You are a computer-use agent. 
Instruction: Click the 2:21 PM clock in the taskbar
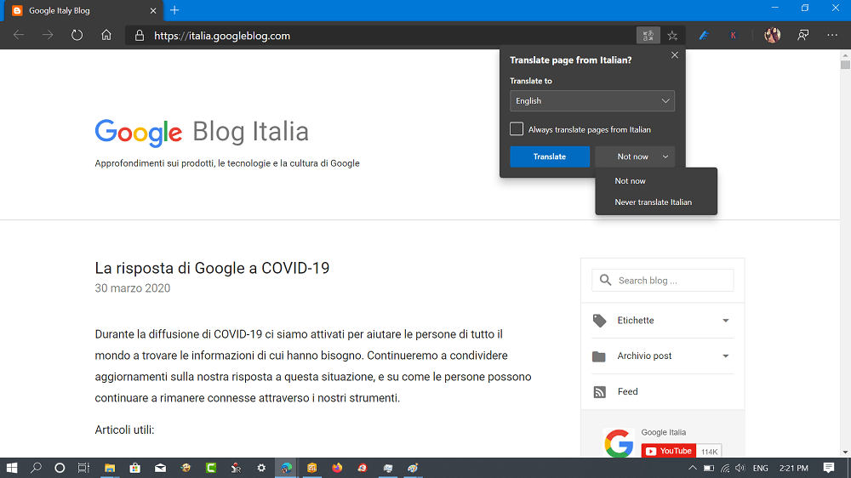793,468
